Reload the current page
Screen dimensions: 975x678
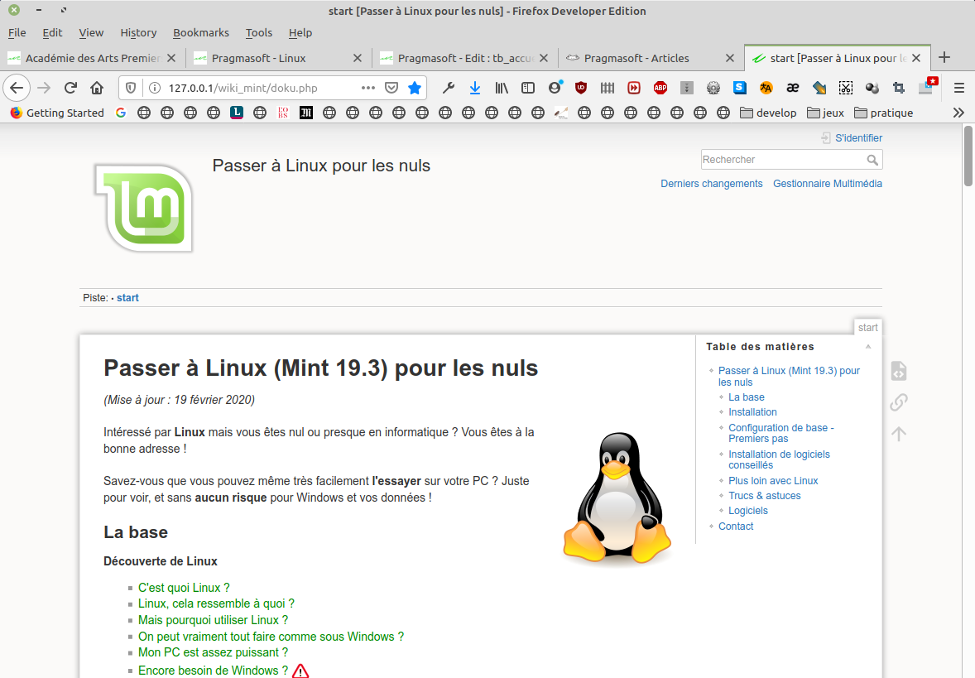click(x=70, y=88)
